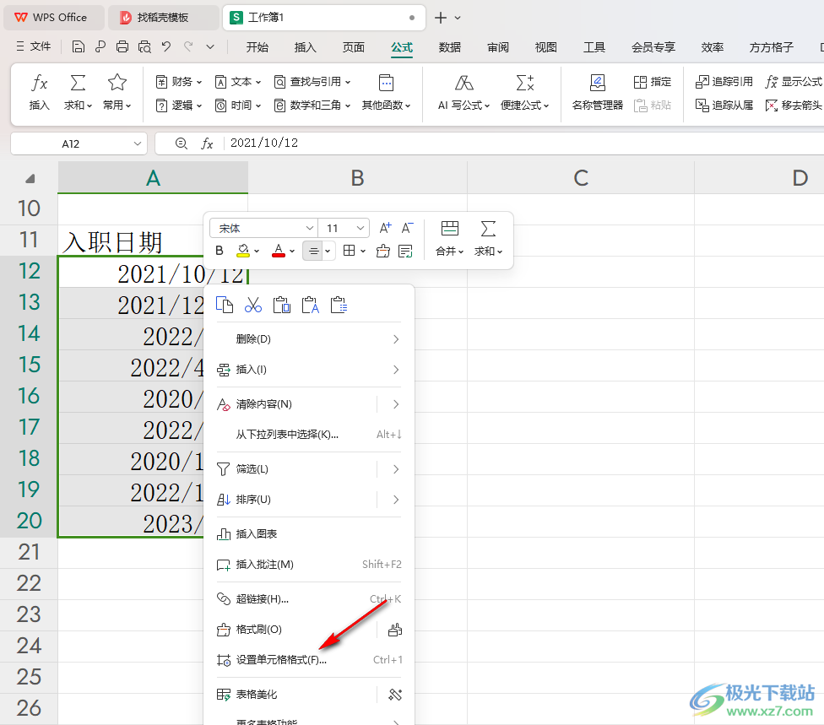This screenshot has height=725, width=824.
Task: Click the zoom magnifier icon in formula bar
Action: click(182, 143)
